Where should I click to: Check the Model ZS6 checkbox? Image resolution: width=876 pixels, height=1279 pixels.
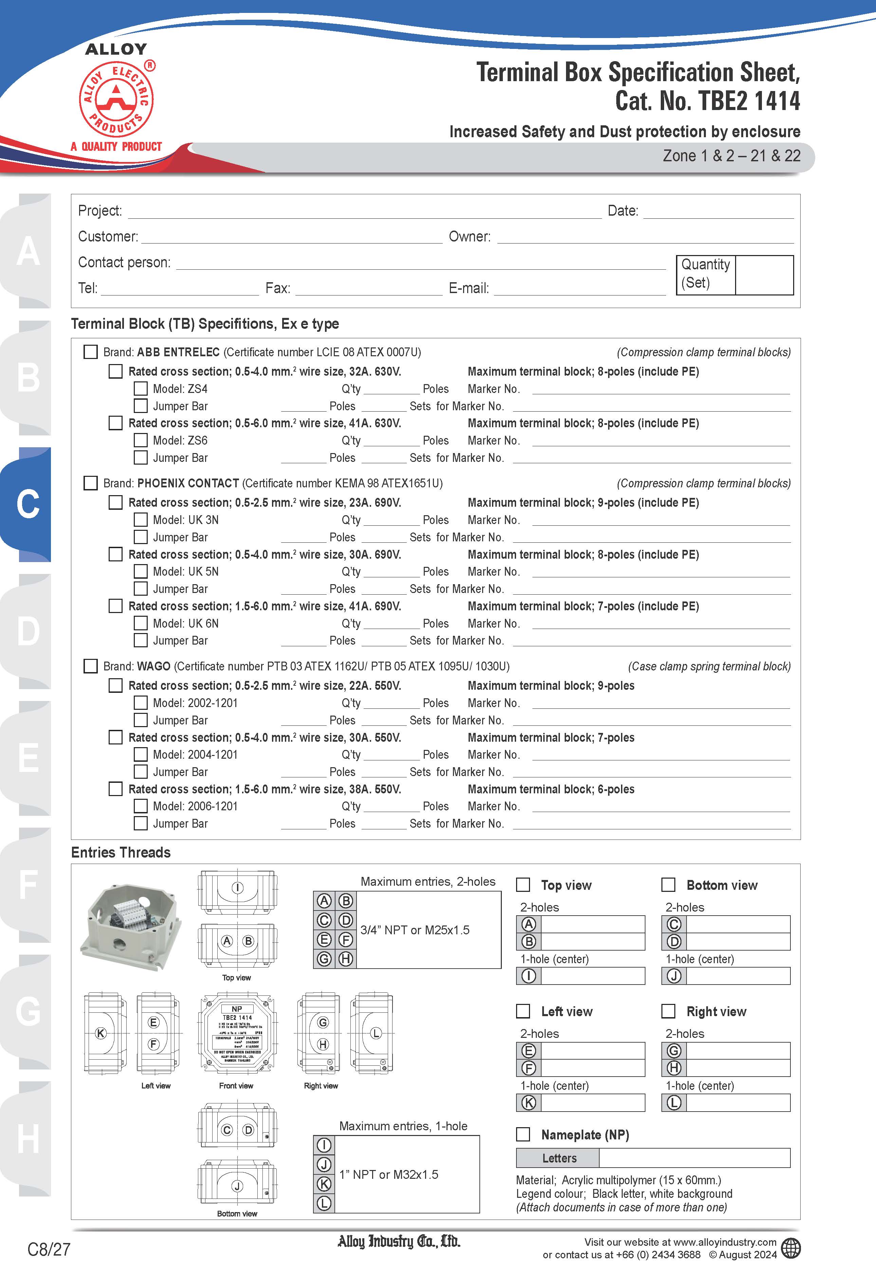click(x=141, y=440)
